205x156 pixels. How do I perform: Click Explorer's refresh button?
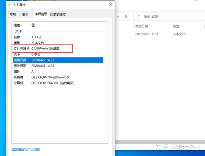(x=126, y=17)
